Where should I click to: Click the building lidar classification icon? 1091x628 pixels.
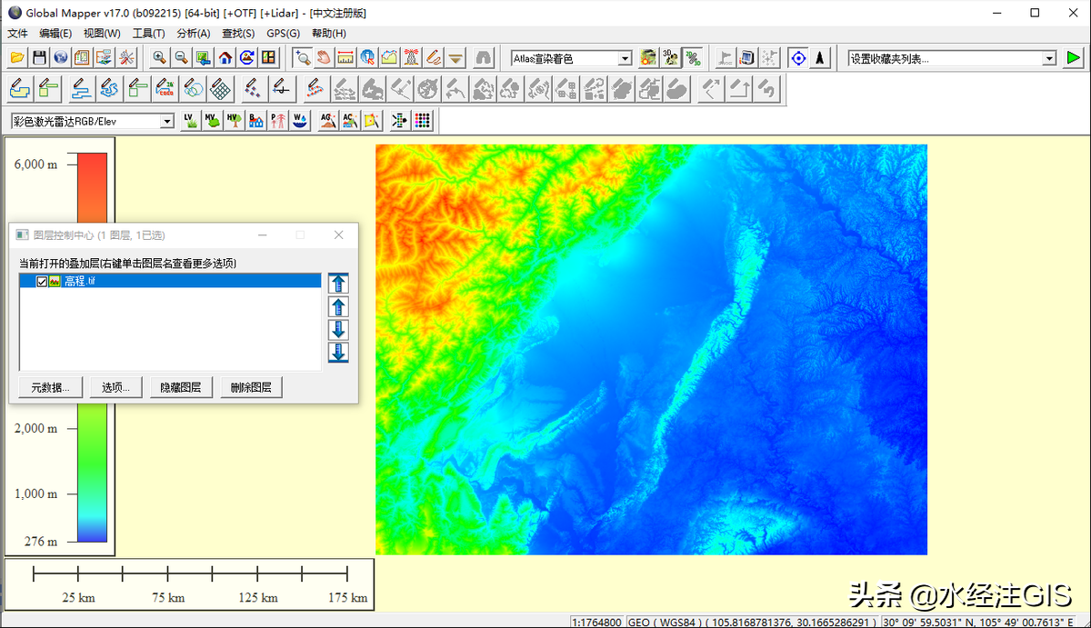tap(255, 120)
